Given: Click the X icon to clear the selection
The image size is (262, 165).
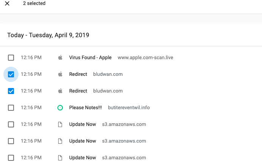Looking at the screenshot, I should 7,3.
